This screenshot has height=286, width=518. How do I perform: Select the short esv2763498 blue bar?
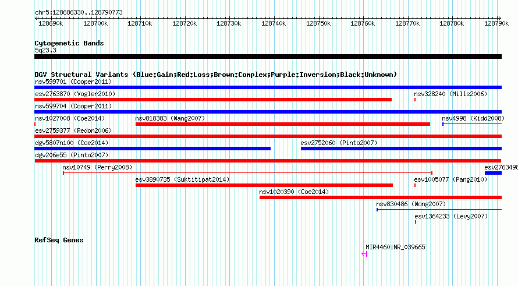[x=493, y=173]
